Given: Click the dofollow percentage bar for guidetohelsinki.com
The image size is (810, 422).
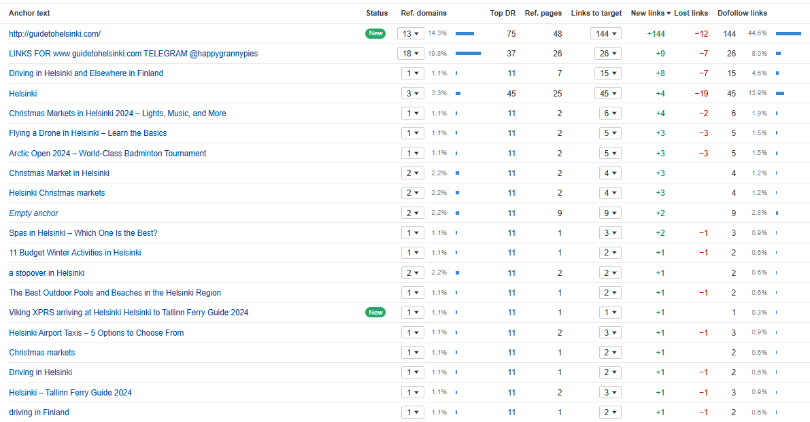Looking at the screenshot, I should 788,33.
